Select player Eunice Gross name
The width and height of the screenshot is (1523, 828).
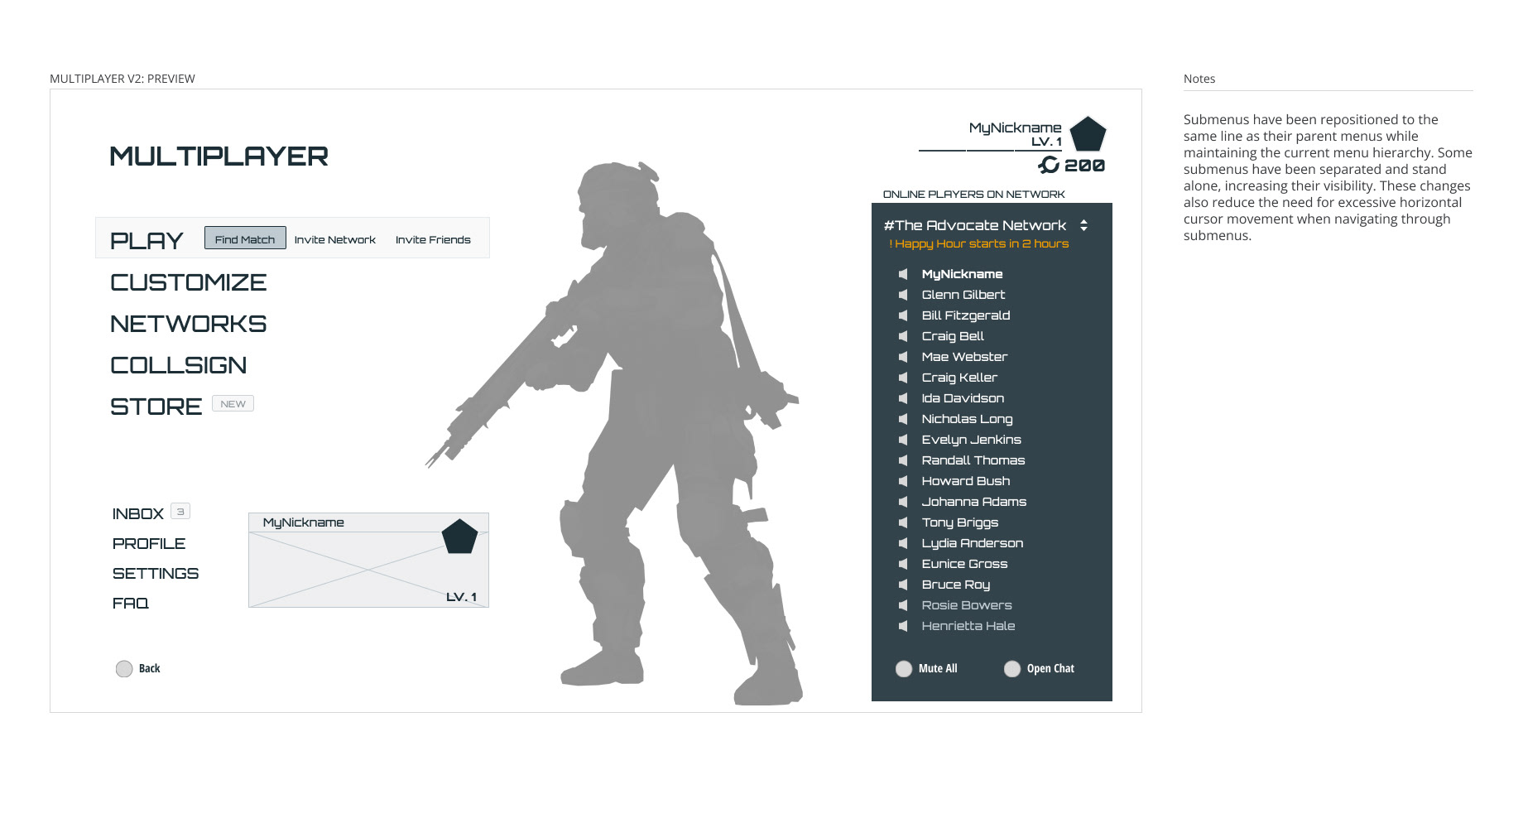coord(965,564)
